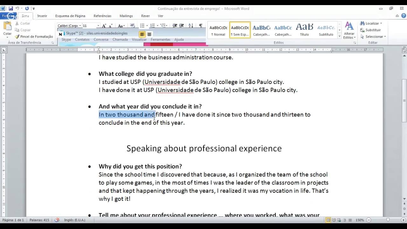
Task: Toggle Center alignment button
Action: [149, 34]
